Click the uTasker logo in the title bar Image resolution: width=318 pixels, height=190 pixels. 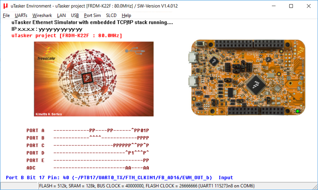(5, 6)
